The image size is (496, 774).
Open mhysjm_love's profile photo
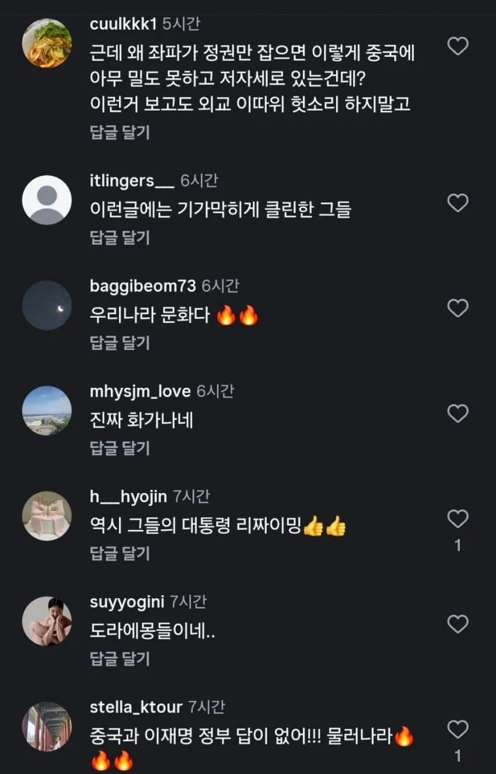tap(47, 411)
